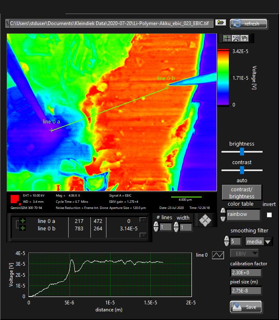Viewport: 279px width, 320px height.
Task: Click the # lines stepper arrows
Action: (156, 227)
